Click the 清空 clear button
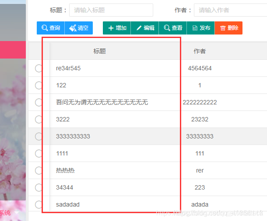This screenshot has width=267, height=221. tap(79, 28)
